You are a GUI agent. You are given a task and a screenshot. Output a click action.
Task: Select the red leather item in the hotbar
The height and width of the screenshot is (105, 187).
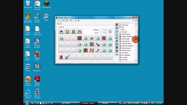[61, 57]
